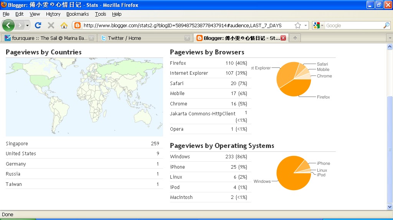Open the Bookmarks menu
The height and width of the screenshot is (220, 393).
coord(78,14)
